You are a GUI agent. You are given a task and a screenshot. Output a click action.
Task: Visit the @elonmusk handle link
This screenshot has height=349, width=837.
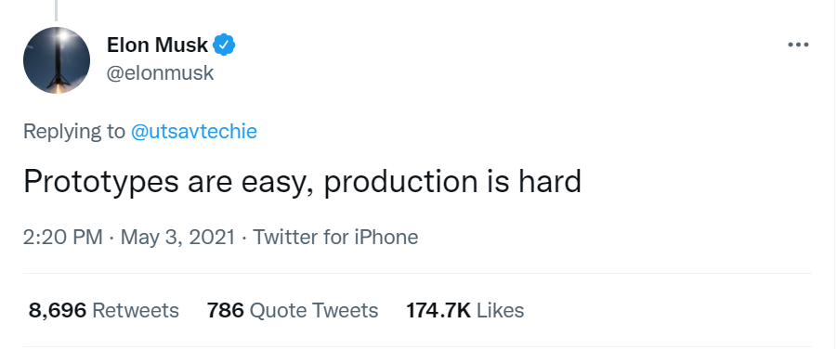pos(160,72)
